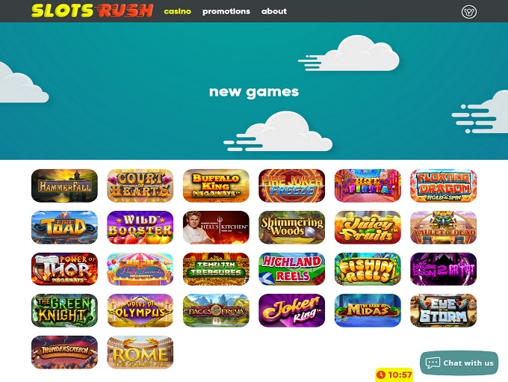
Task: Launch the Court of Hearts game
Action: [x=140, y=185]
